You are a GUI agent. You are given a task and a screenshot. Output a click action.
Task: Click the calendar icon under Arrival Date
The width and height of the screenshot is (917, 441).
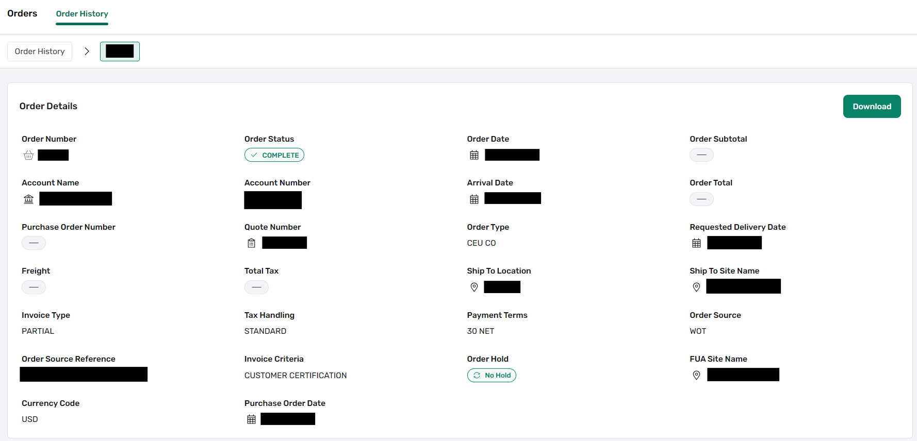[x=474, y=199]
